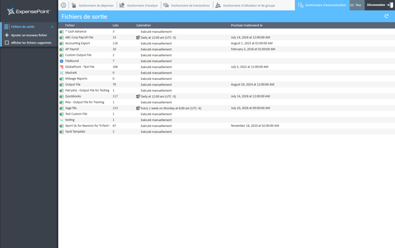This screenshot has width=395, height=248.
Task: Click the Excel icon of Output File row
Action: (x=61, y=85)
